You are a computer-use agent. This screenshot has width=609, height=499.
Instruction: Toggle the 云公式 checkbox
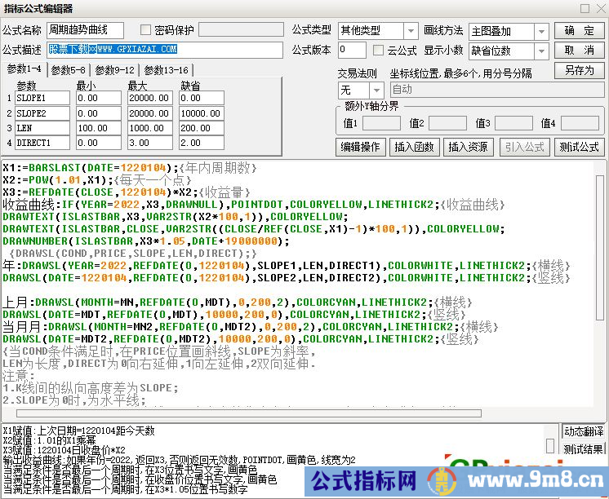(378, 50)
